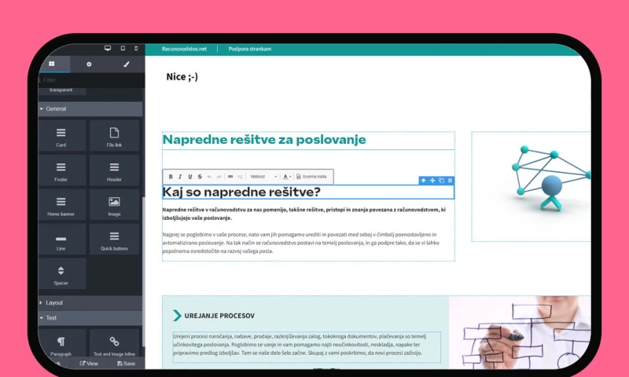The height and width of the screenshot is (377, 629).
Task: Add the Image block from the panel
Action: [x=114, y=205]
